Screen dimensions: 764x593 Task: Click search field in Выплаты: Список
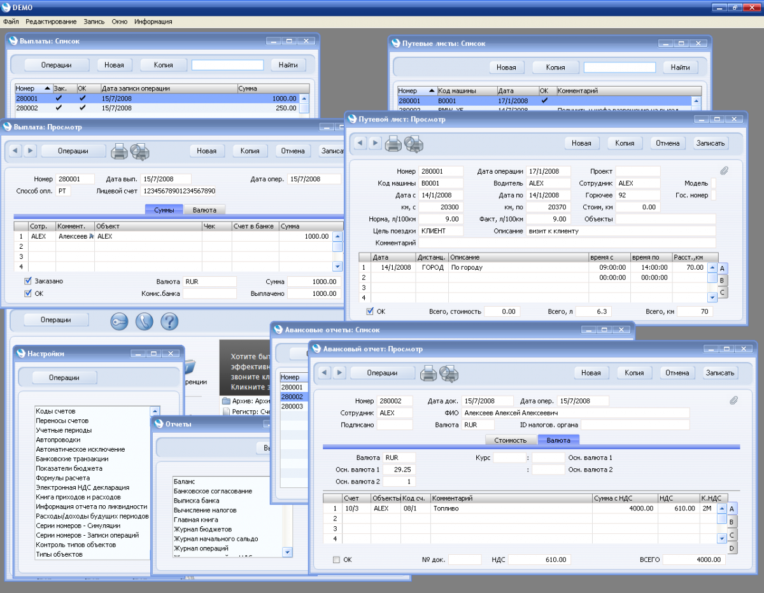(x=227, y=65)
